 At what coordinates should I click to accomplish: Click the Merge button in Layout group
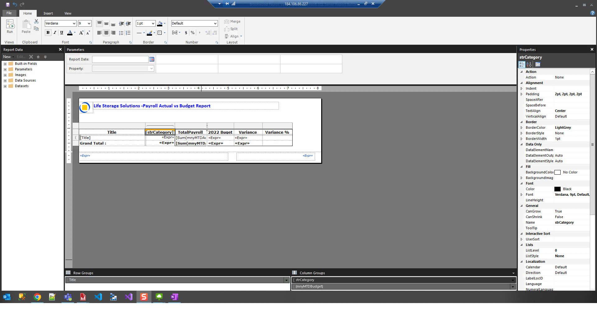(x=232, y=21)
